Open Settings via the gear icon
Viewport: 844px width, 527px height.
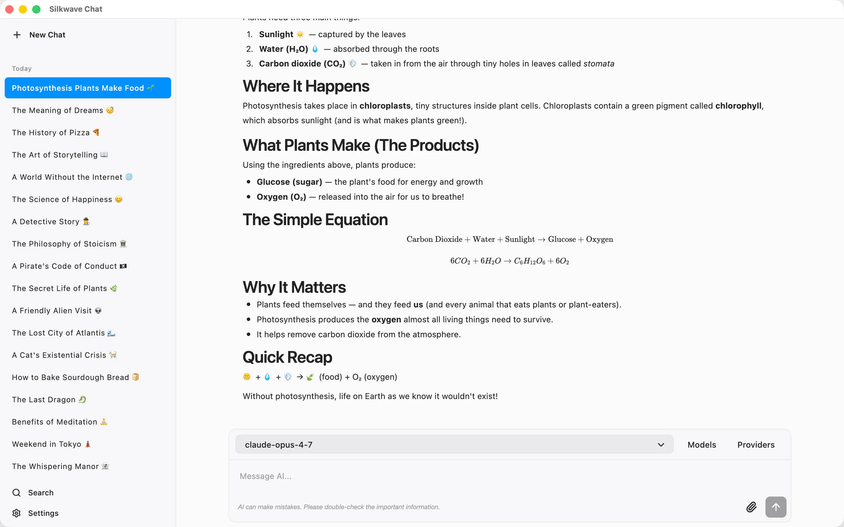click(16, 513)
